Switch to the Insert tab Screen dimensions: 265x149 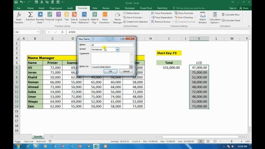41,8
